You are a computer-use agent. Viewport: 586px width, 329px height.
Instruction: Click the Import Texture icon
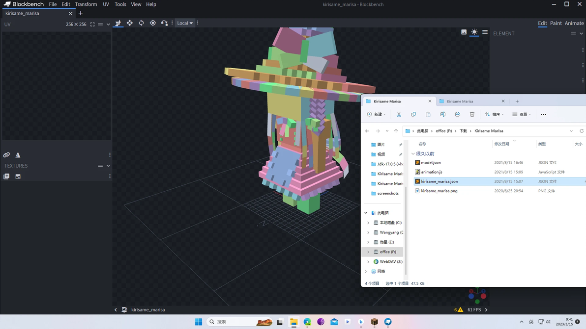(x=6, y=177)
